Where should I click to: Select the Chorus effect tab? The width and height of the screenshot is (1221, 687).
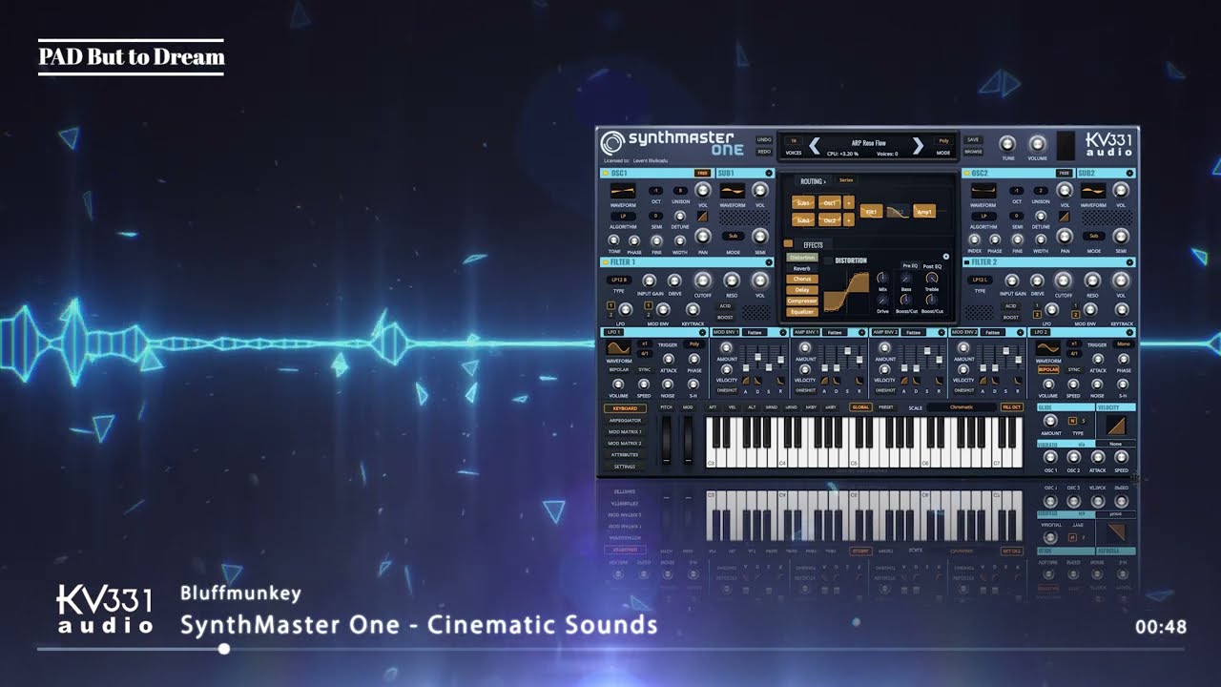[x=802, y=279]
